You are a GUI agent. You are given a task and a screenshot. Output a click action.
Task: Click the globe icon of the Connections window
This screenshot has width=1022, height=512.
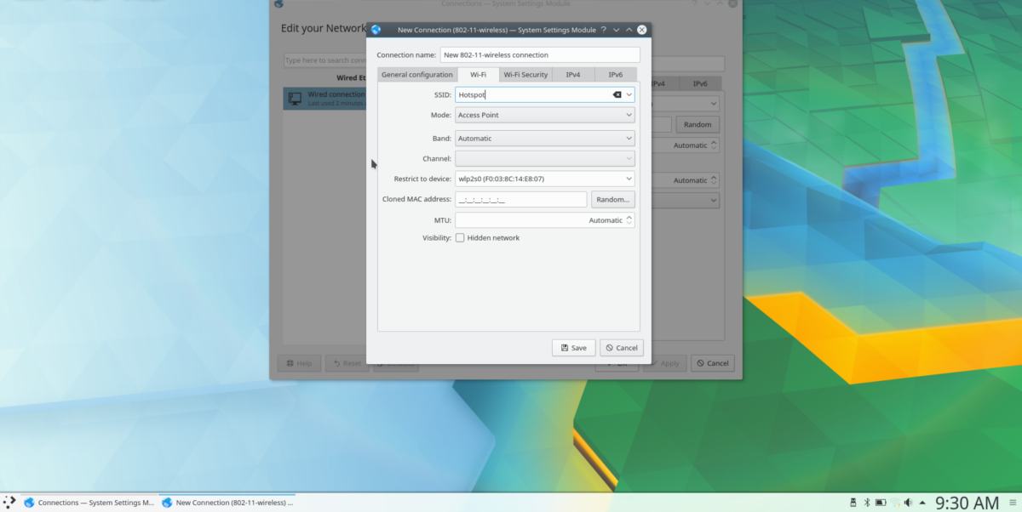coord(278,4)
